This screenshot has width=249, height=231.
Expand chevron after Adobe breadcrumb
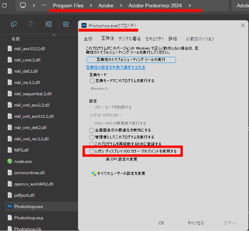[x=121, y=5]
